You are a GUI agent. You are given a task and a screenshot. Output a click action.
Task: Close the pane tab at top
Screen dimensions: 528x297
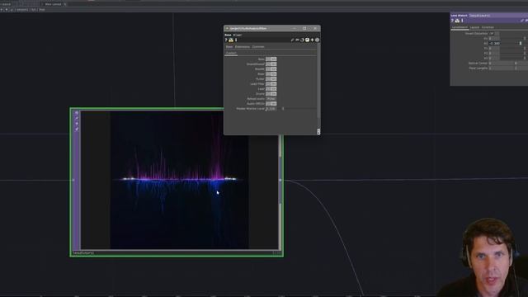pos(65,4)
